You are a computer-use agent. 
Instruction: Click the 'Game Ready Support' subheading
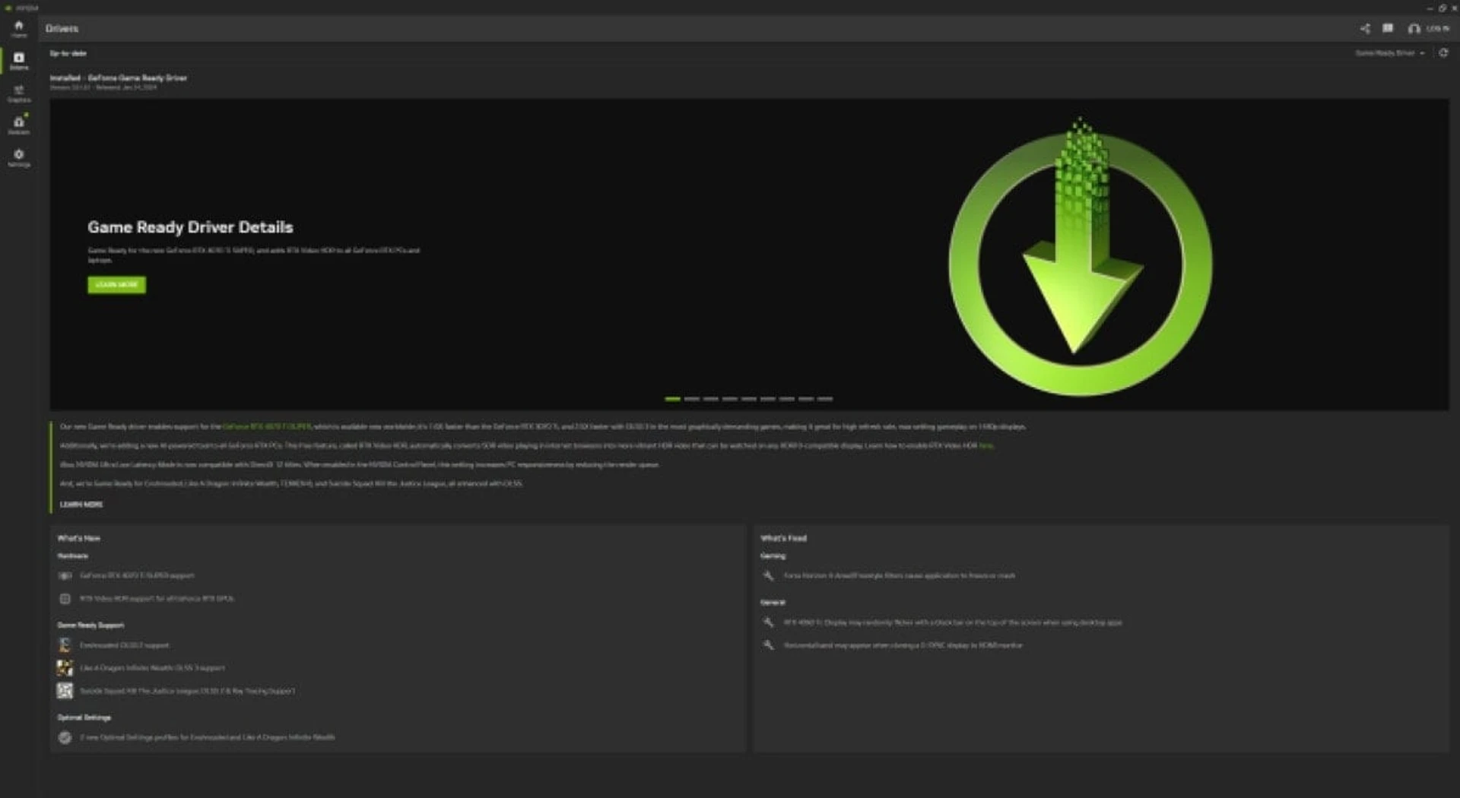[90, 625]
